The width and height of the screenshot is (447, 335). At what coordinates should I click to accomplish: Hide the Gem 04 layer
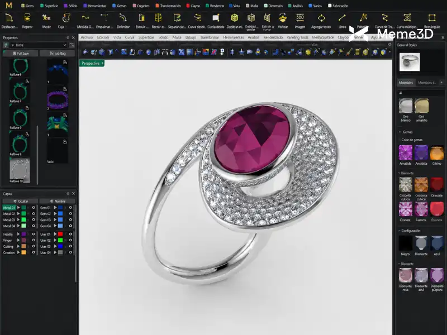point(70,226)
